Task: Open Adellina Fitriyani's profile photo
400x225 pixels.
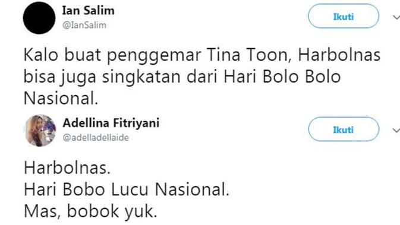Action: tap(40, 131)
